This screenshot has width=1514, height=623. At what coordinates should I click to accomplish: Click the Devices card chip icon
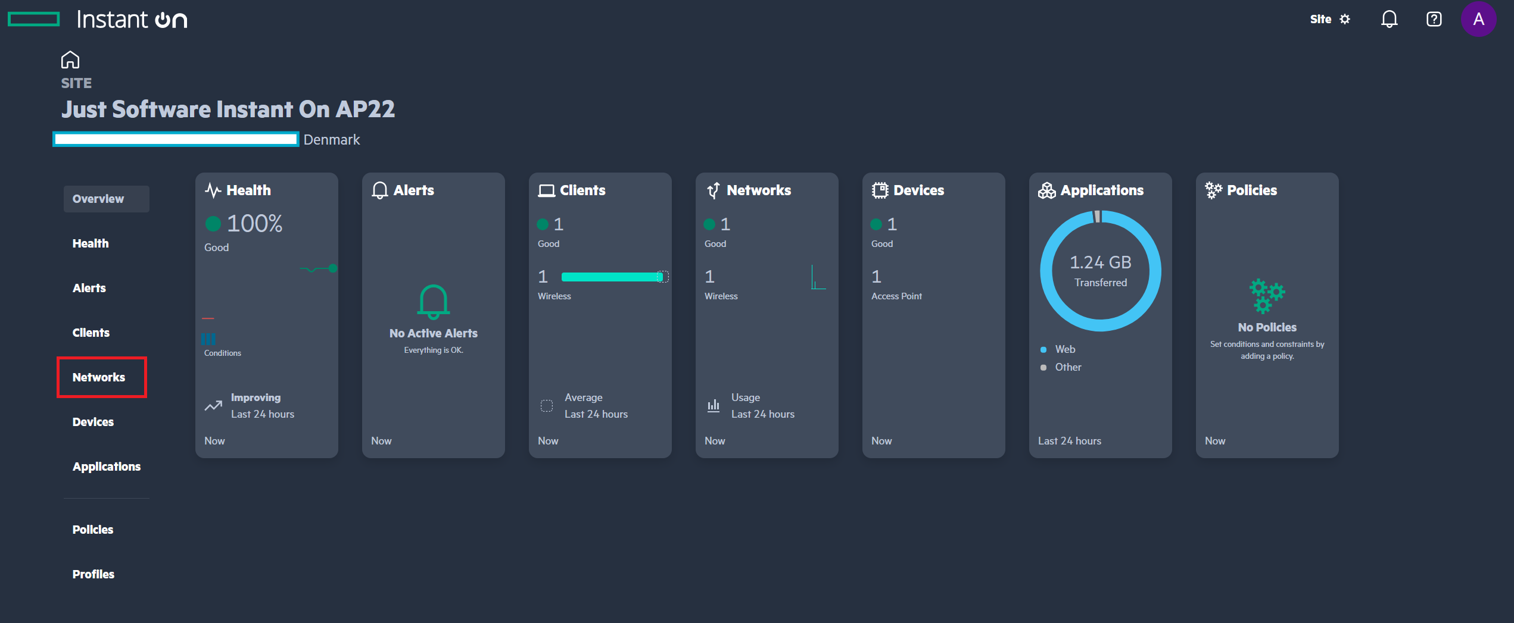click(880, 190)
